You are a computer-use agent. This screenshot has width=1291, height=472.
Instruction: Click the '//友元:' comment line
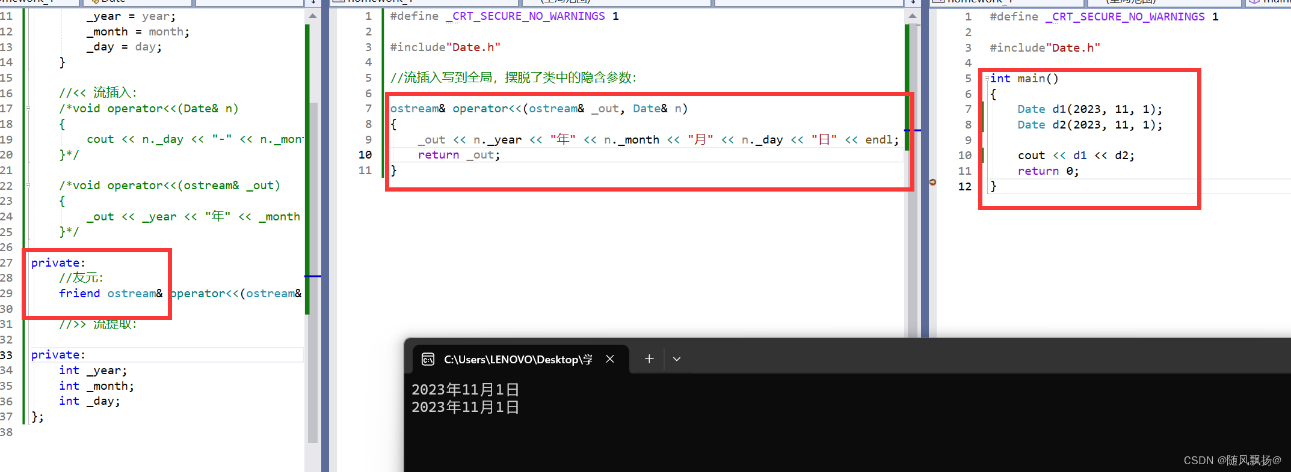click(x=81, y=278)
